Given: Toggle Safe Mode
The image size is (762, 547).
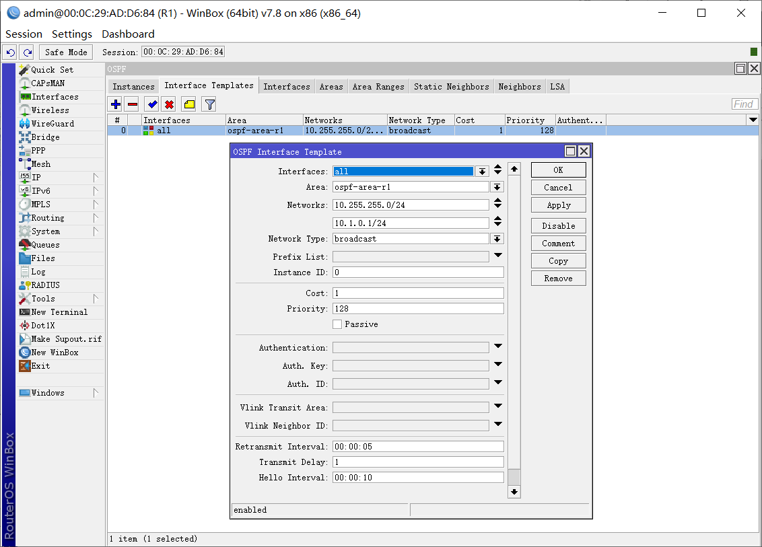Looking at the screenshot, I should 66,52.
